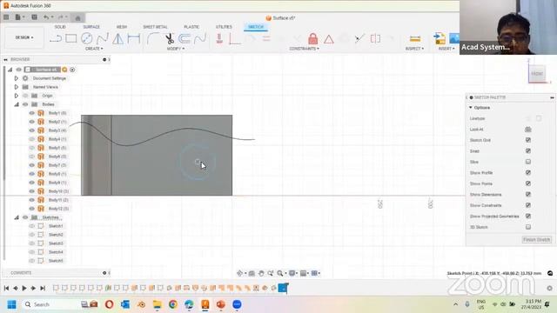Collapse the Options section in Sketch Palette
The height and width of the screenshot is (313, 557).
471,108
